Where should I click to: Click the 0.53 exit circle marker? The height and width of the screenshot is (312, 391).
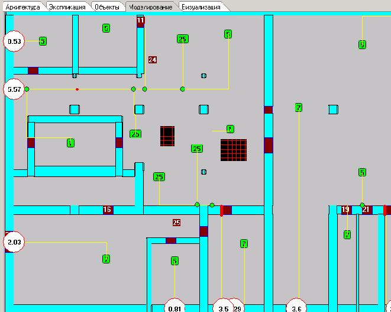[14, 41]
